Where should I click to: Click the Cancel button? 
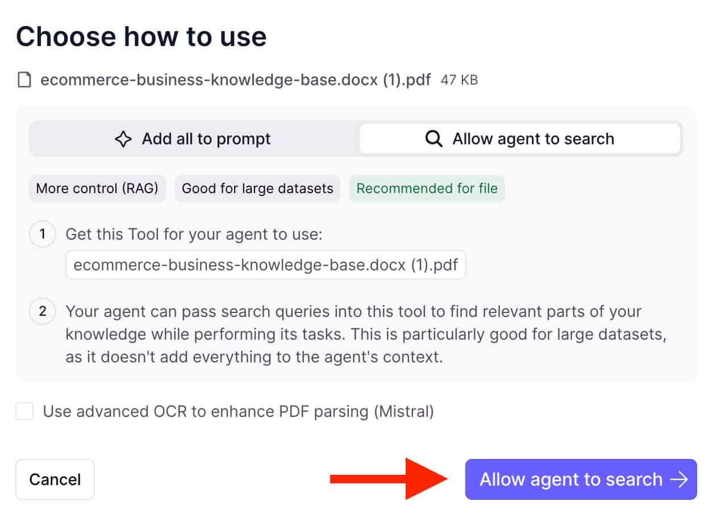[55, 479]
